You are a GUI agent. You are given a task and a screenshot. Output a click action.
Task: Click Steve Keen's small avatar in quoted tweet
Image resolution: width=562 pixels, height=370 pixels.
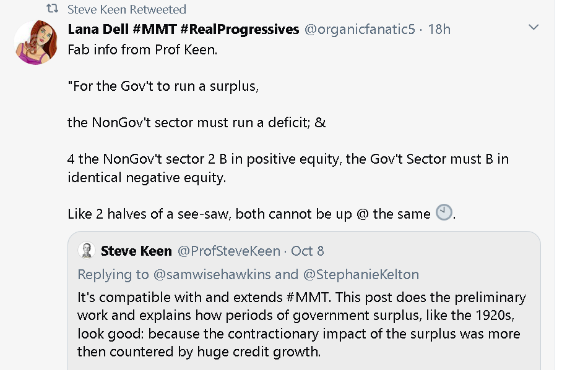(x=87, y=251)
